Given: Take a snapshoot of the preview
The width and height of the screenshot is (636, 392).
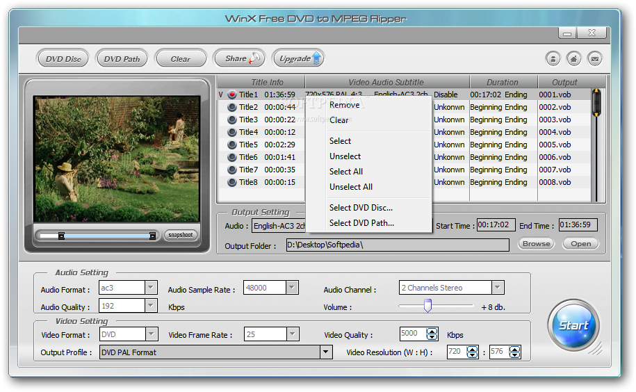Looking at the screenshot, I should click(181, 235).
